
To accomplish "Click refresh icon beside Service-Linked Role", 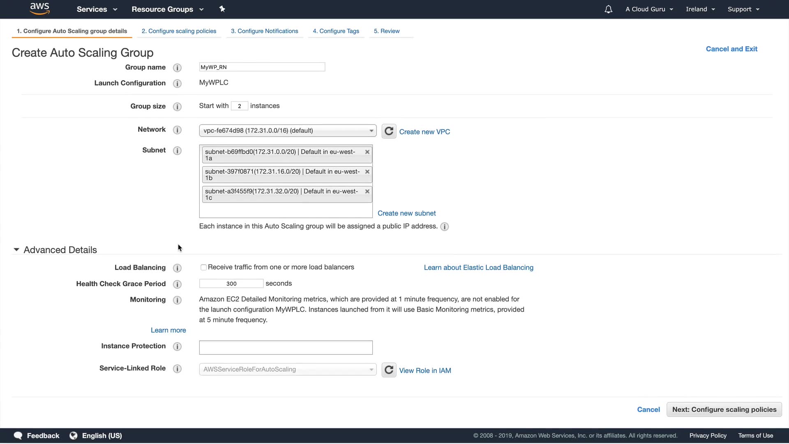I will 389,370.
